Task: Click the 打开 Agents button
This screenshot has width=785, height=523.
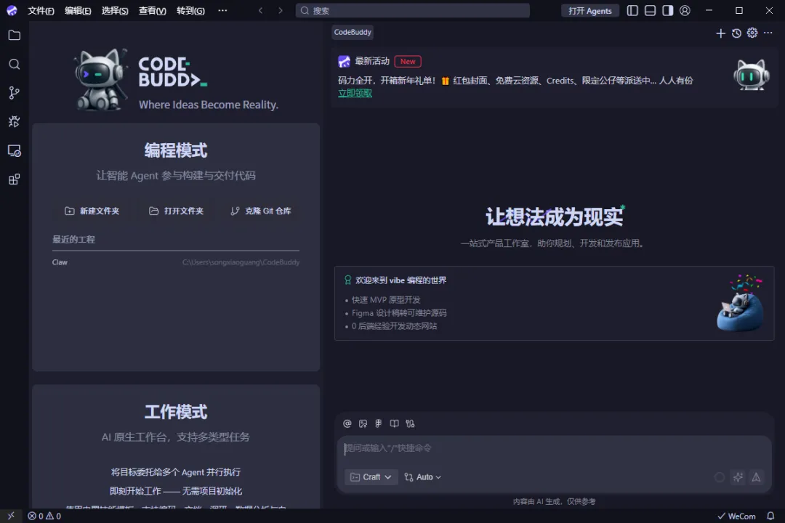Action: pyautogui.click(x=589, y=10)
